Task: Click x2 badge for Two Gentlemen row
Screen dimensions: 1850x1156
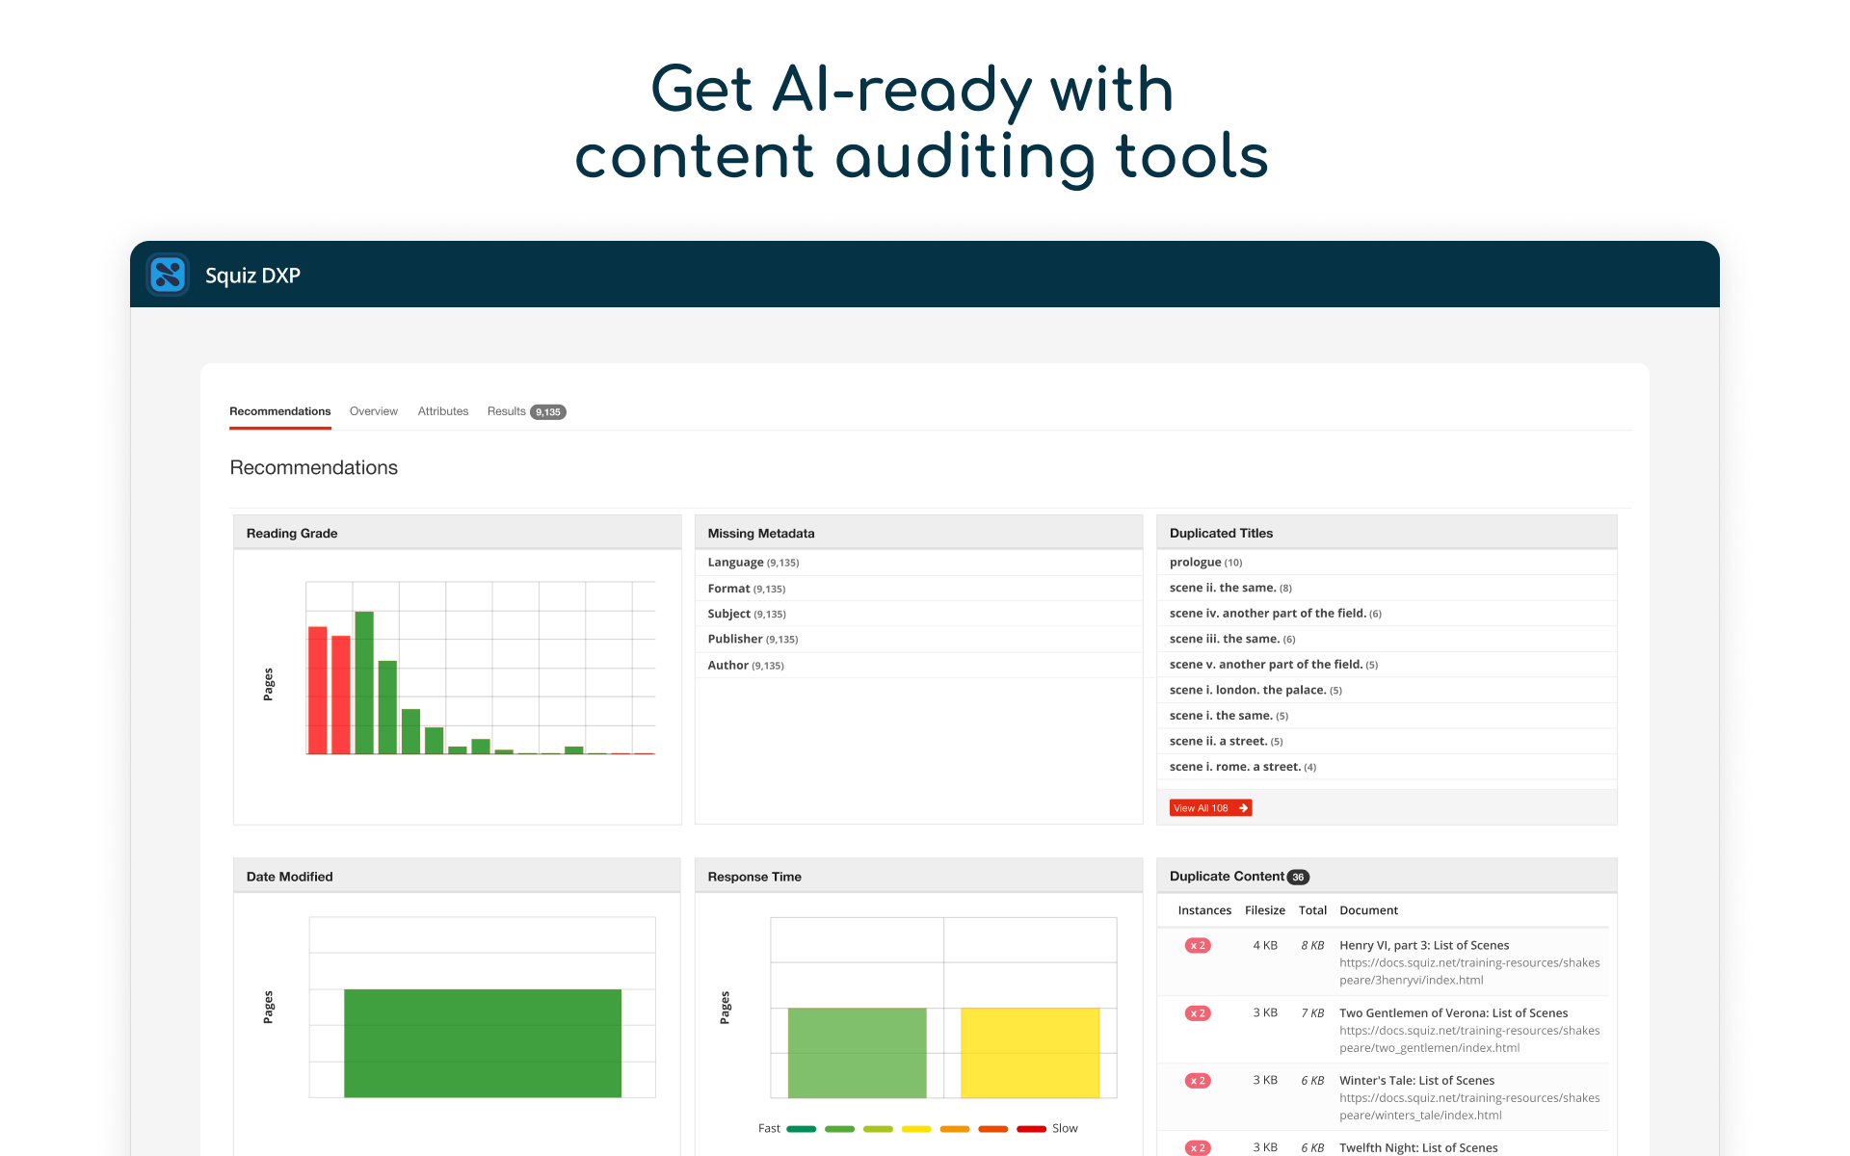Action: pyautogui.click(x=1198, y=1013)
